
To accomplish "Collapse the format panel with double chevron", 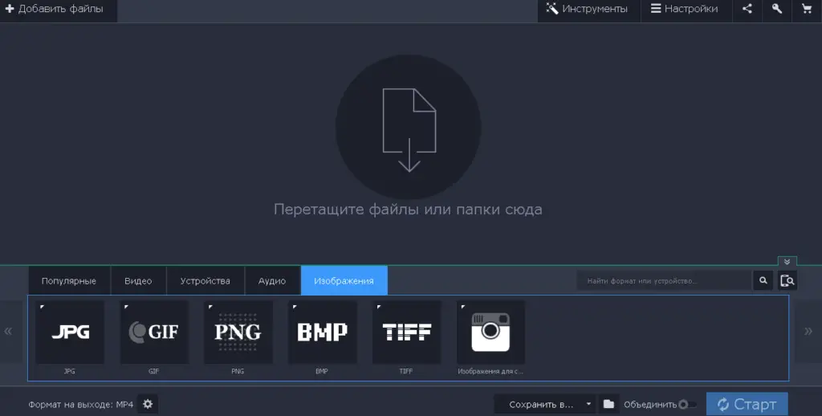I will 787,261.
